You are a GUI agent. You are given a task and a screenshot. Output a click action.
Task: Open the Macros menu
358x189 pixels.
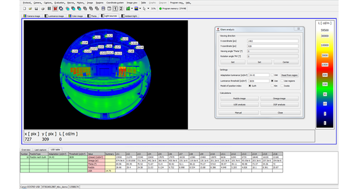(x=71, y=3)
